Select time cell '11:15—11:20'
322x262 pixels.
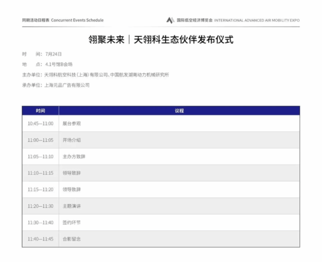coord(40,190)
